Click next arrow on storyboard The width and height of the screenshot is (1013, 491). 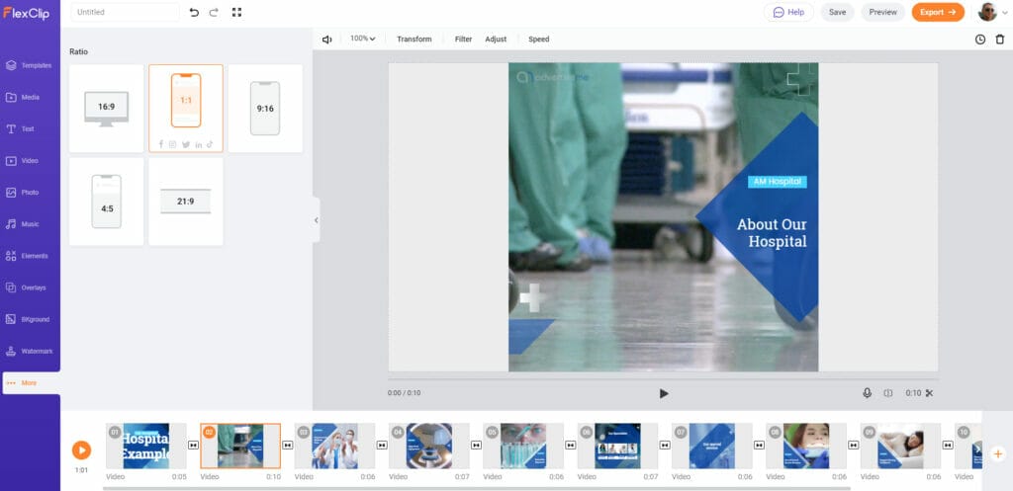click(977, 450)
